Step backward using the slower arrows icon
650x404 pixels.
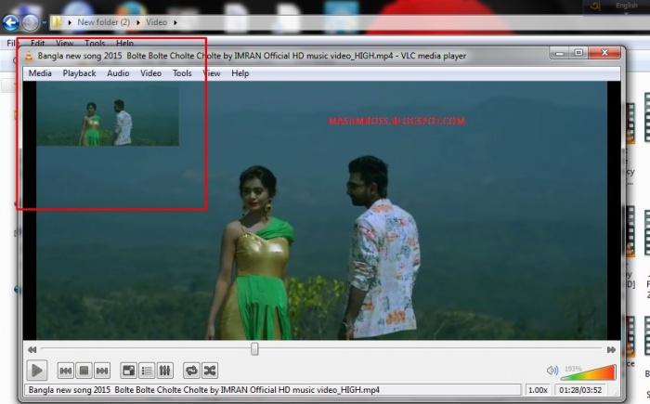tap(32, 349)
